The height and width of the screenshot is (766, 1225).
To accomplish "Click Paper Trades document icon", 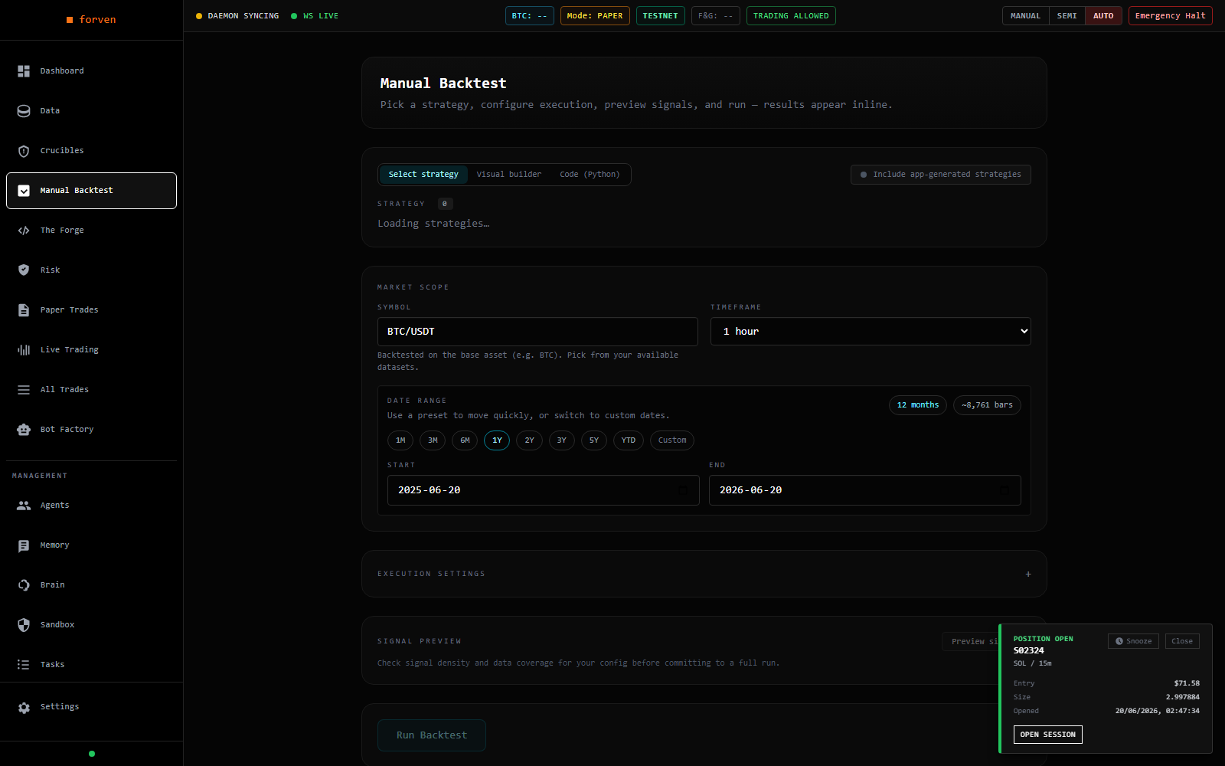I will tap(24, 310).
